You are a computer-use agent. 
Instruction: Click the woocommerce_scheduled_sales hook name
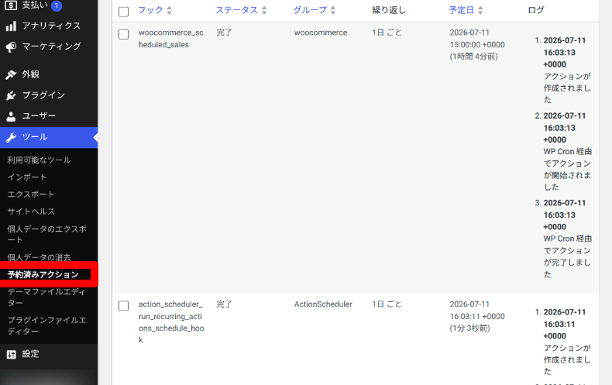[171, 39]
